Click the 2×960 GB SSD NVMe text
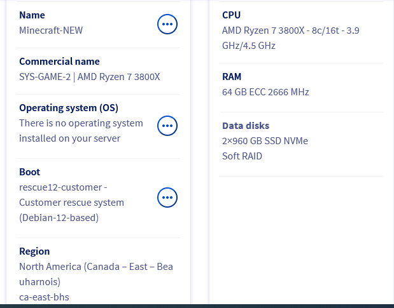The image size is (394, 308). tap(265, 140)
